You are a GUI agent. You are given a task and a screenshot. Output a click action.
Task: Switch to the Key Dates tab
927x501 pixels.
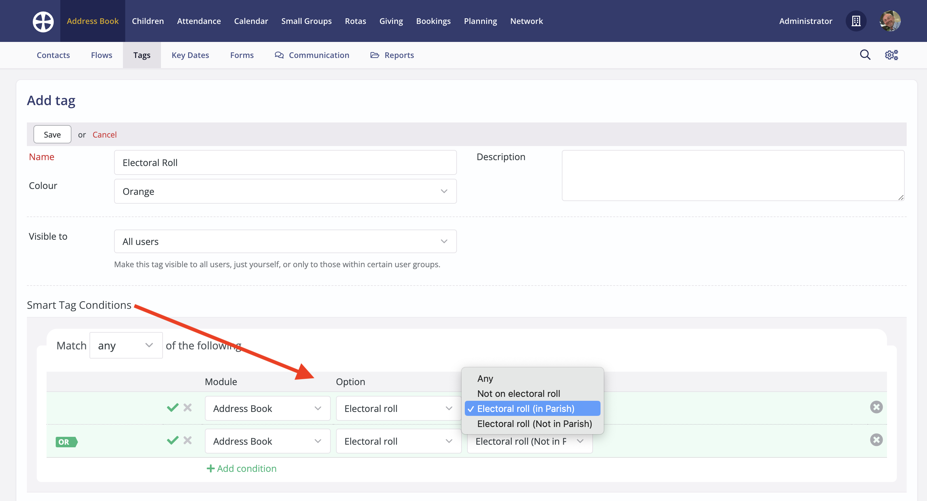point(190,55)
